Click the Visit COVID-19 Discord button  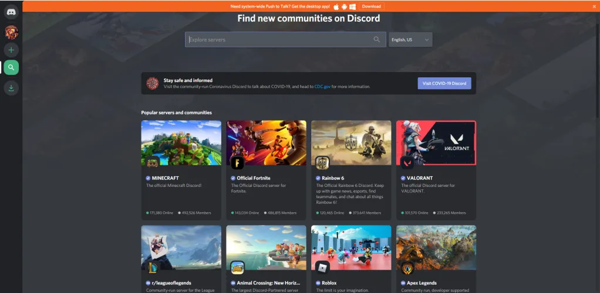(444, 83)
